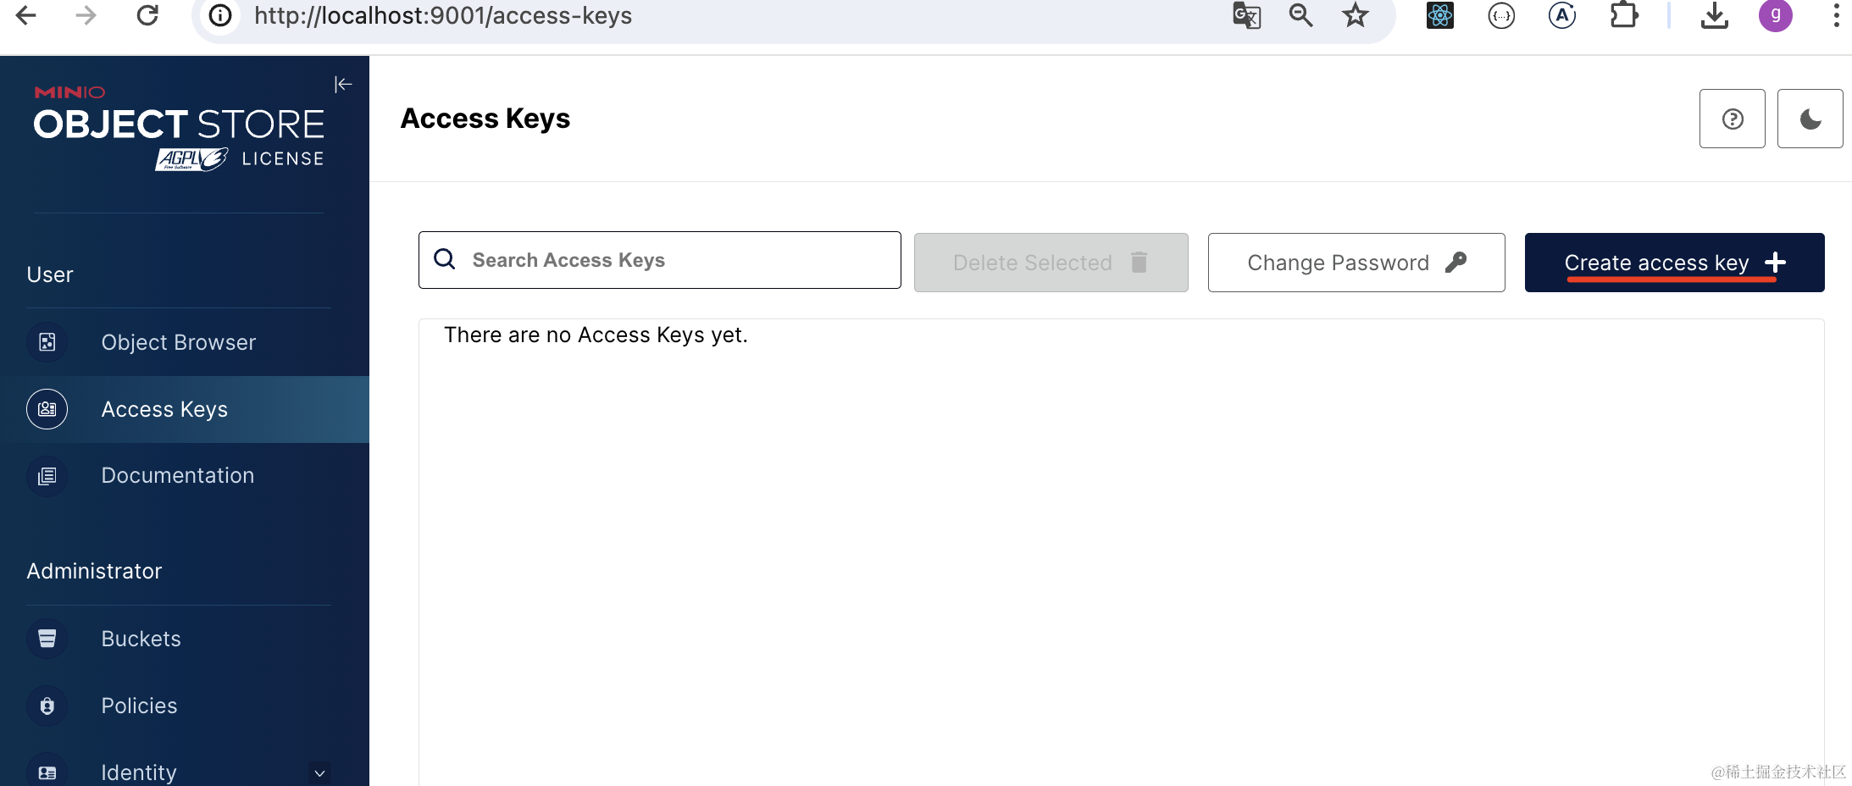Image resolution: width=1852 pixels, height=786 pixels.
Task: Click the plus icon in Create access key
Action: coord(1776,263)
